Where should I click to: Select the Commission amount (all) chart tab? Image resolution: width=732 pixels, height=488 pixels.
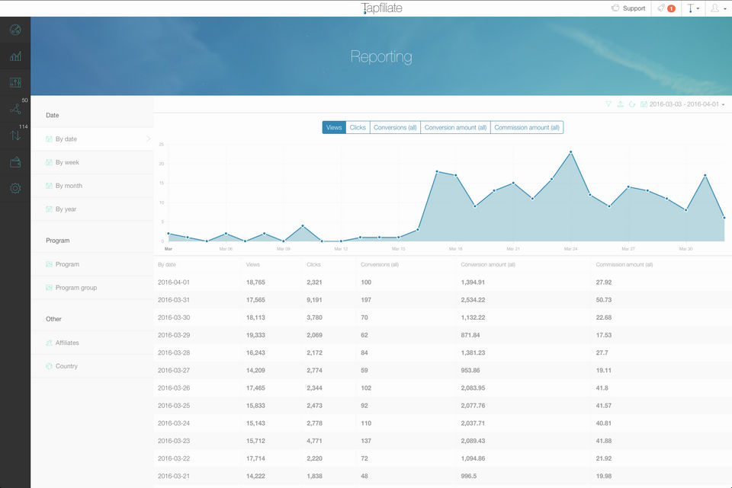527,127
